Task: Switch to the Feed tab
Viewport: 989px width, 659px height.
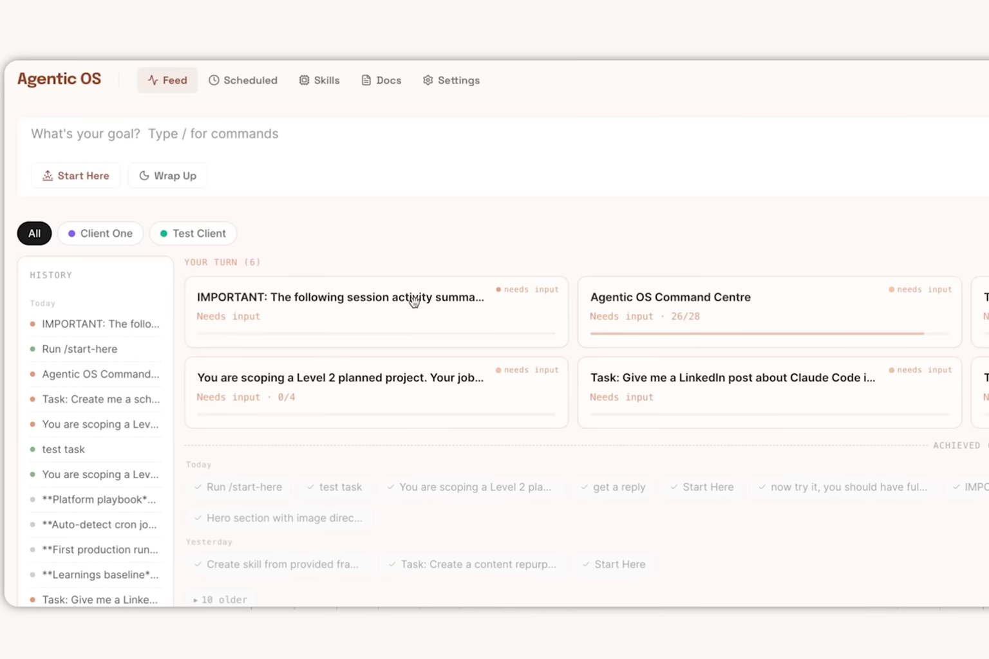Action: pyautogui.click(x=167, y=80)
